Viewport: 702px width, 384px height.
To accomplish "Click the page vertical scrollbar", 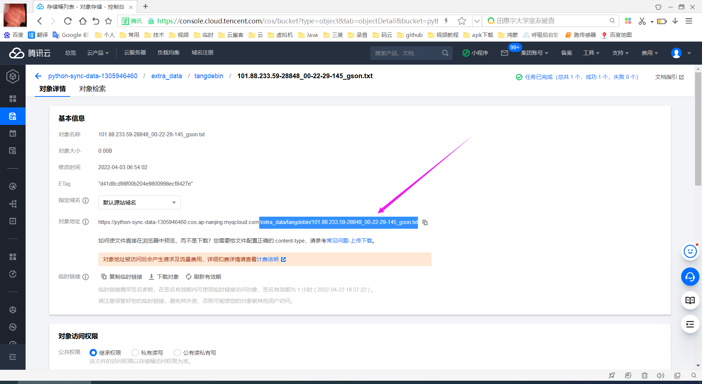I will point(698,129).
